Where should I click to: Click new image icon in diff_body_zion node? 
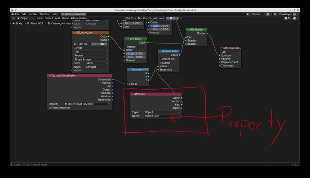(x=99, y=44)
